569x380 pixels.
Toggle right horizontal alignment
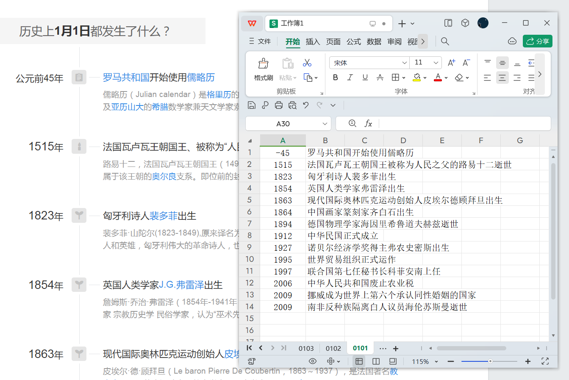click(517, 78)
